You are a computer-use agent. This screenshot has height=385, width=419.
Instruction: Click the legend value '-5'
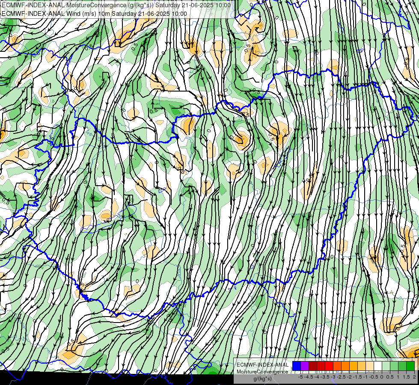click(300, 377)
